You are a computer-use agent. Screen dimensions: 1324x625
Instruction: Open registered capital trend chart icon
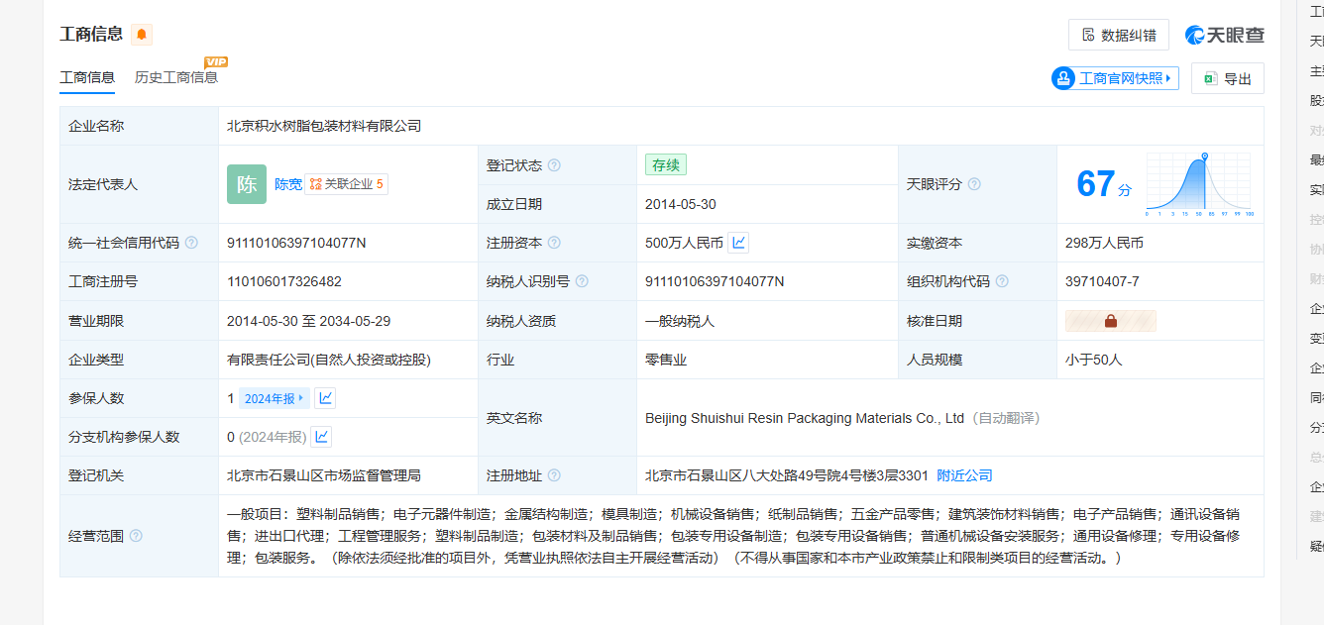738,243
